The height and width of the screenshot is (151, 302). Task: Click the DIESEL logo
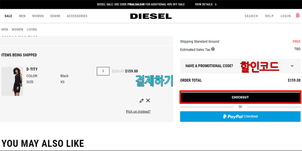[x=151, y=16]
